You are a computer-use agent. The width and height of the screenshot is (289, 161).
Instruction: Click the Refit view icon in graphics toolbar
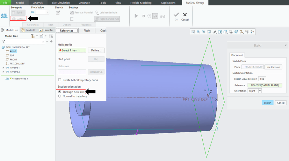(193, 32)
